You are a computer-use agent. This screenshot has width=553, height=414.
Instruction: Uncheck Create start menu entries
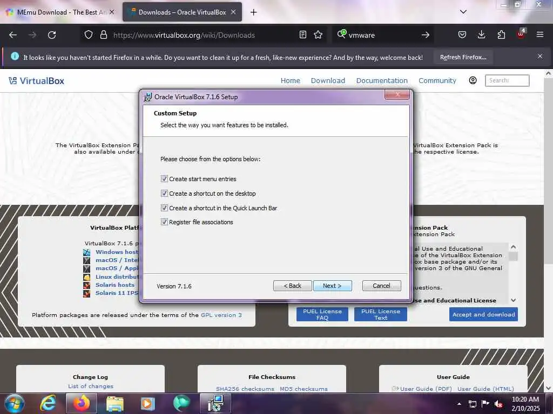[x=164, y=179]
